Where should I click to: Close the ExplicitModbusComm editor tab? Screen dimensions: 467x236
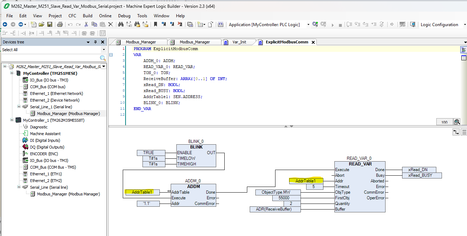[x=313, y=42]
